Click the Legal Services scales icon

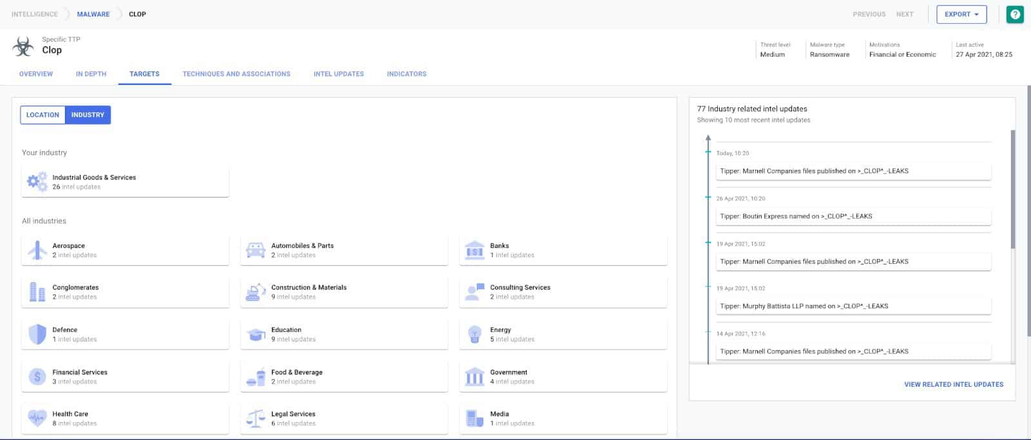(256, 419)
